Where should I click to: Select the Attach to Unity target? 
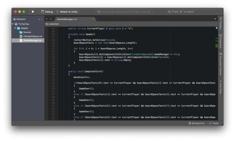[67, 12]
